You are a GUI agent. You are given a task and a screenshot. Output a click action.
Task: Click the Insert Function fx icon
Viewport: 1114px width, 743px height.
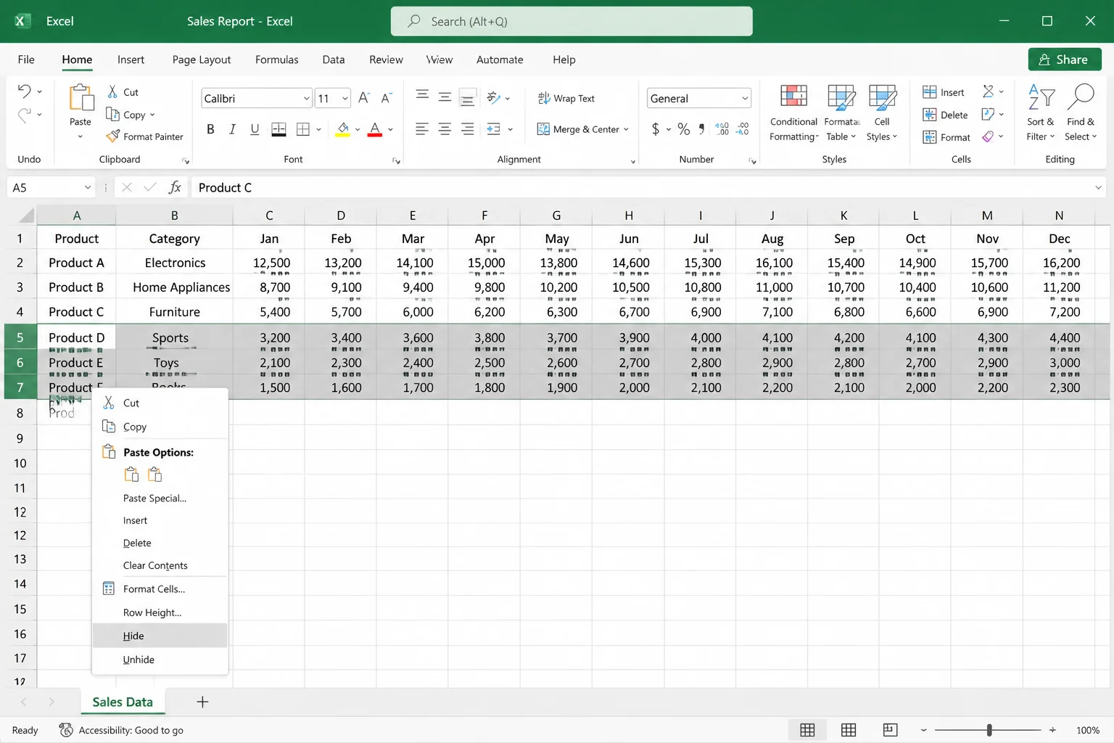tap(175, 187)
